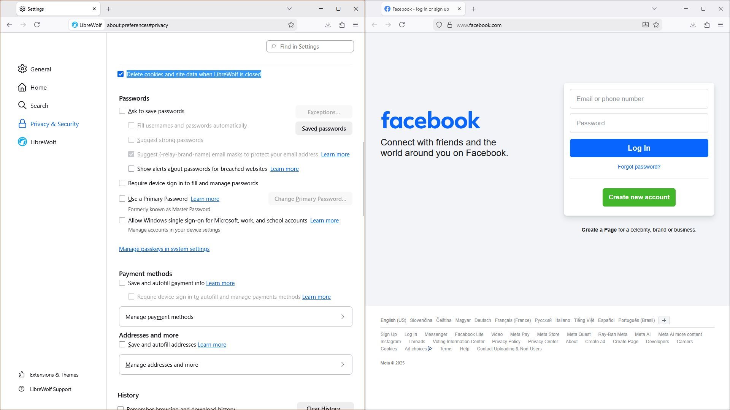The width and height of the screenshot is (730, 410).
Task: Enable Use a Primary Password
Action: (x=122, y=199)
